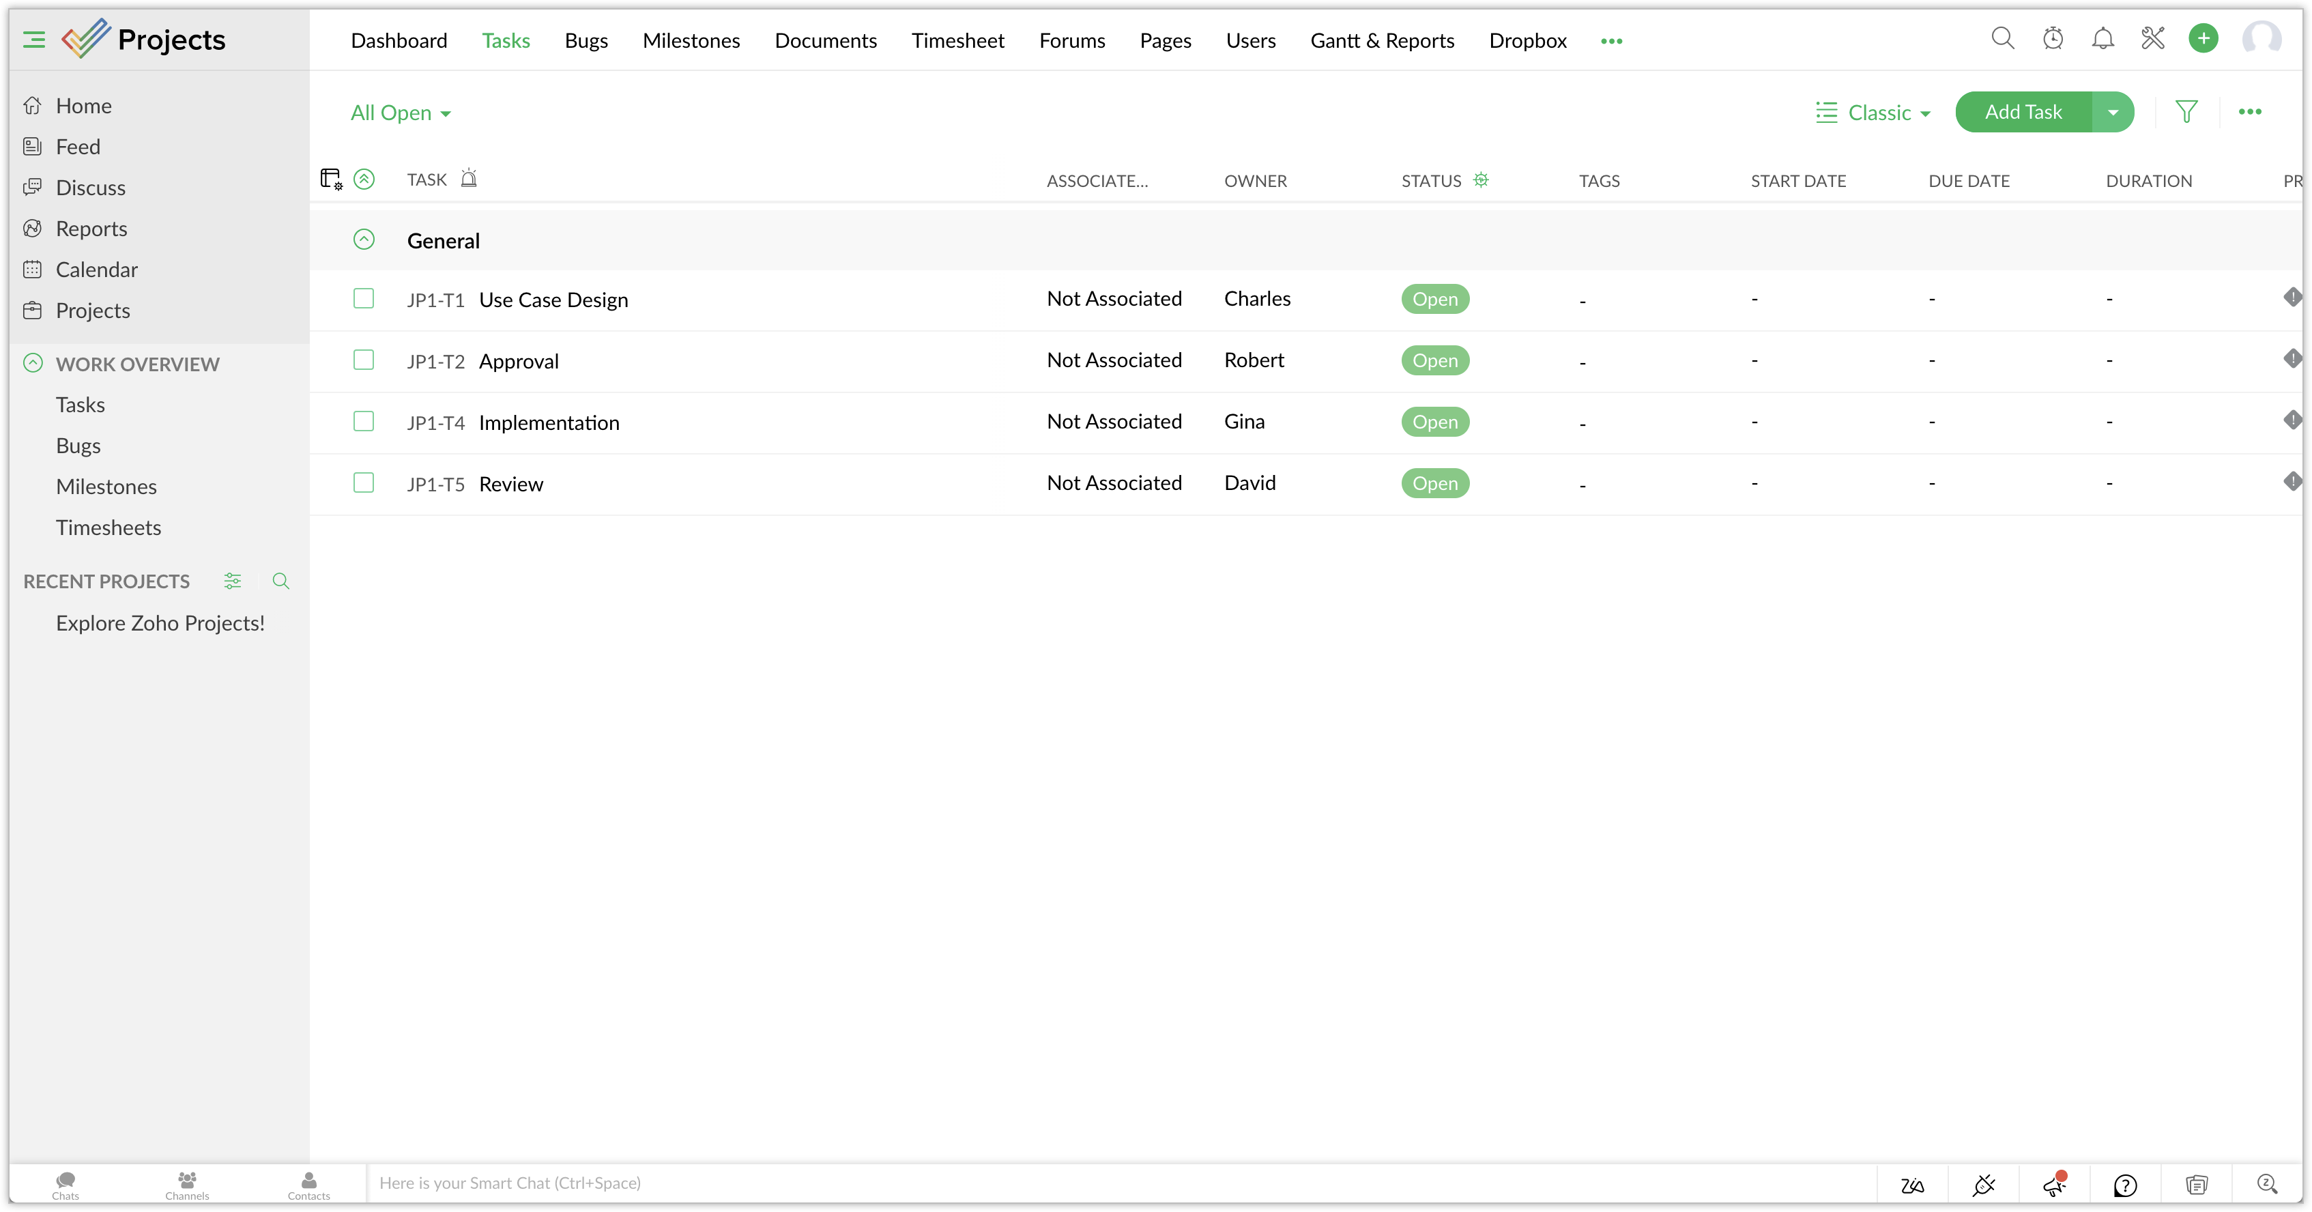This screenshot has width=2312, height=1212.
Task: Open the global search magnifier icon
Action: click(2002, 39)
